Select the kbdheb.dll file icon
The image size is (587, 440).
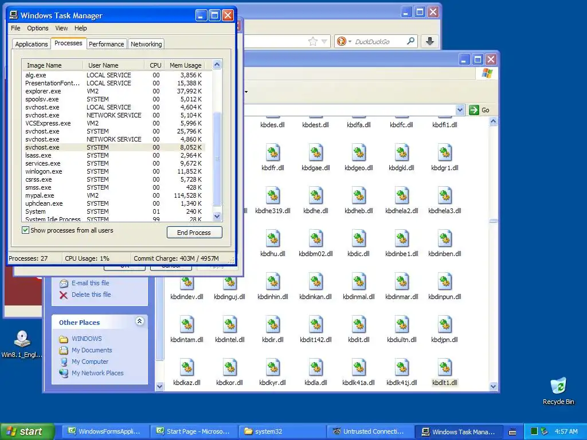[359, 196]
